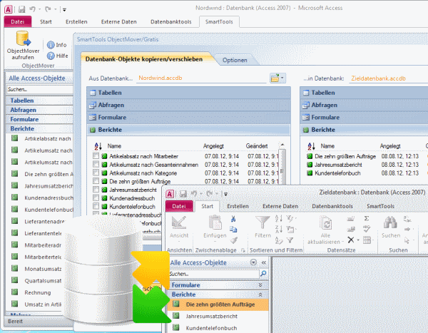Collapse the Zieldatenbank navigation pane with the double arrow
This screenshot has width=428, height=333.
264,262
